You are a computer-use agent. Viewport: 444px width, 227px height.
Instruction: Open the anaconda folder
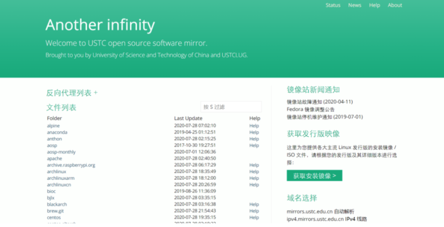pos(57,132)
